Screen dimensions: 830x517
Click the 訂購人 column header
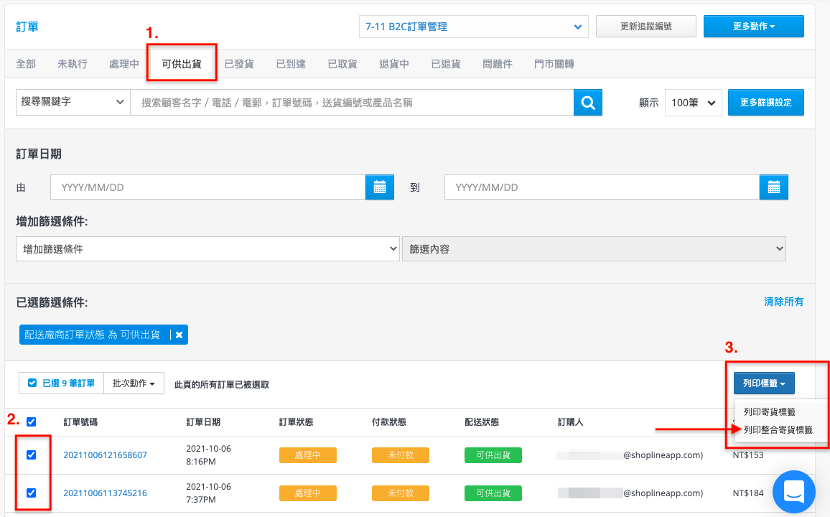570,421
